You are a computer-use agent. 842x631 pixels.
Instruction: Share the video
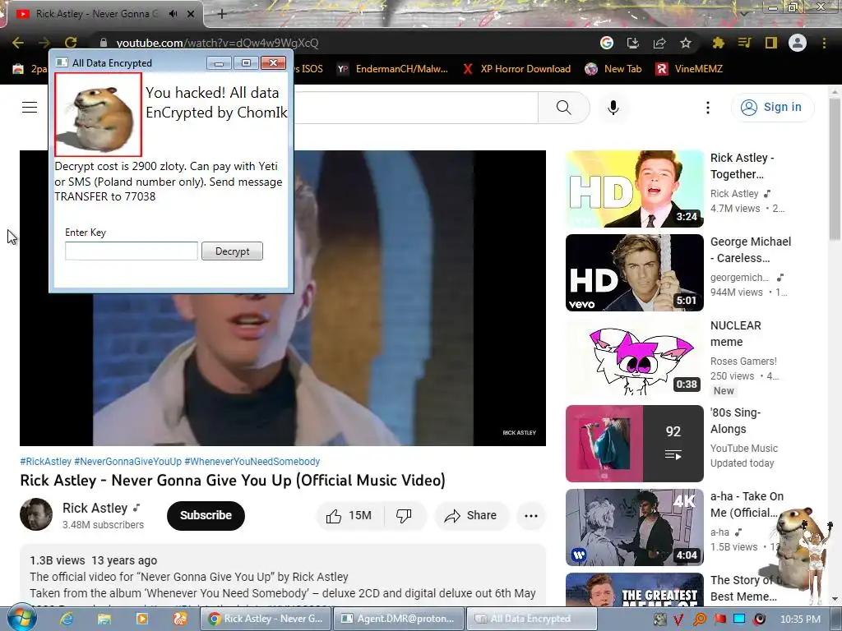pyautogui.click(x=470, y=516)
